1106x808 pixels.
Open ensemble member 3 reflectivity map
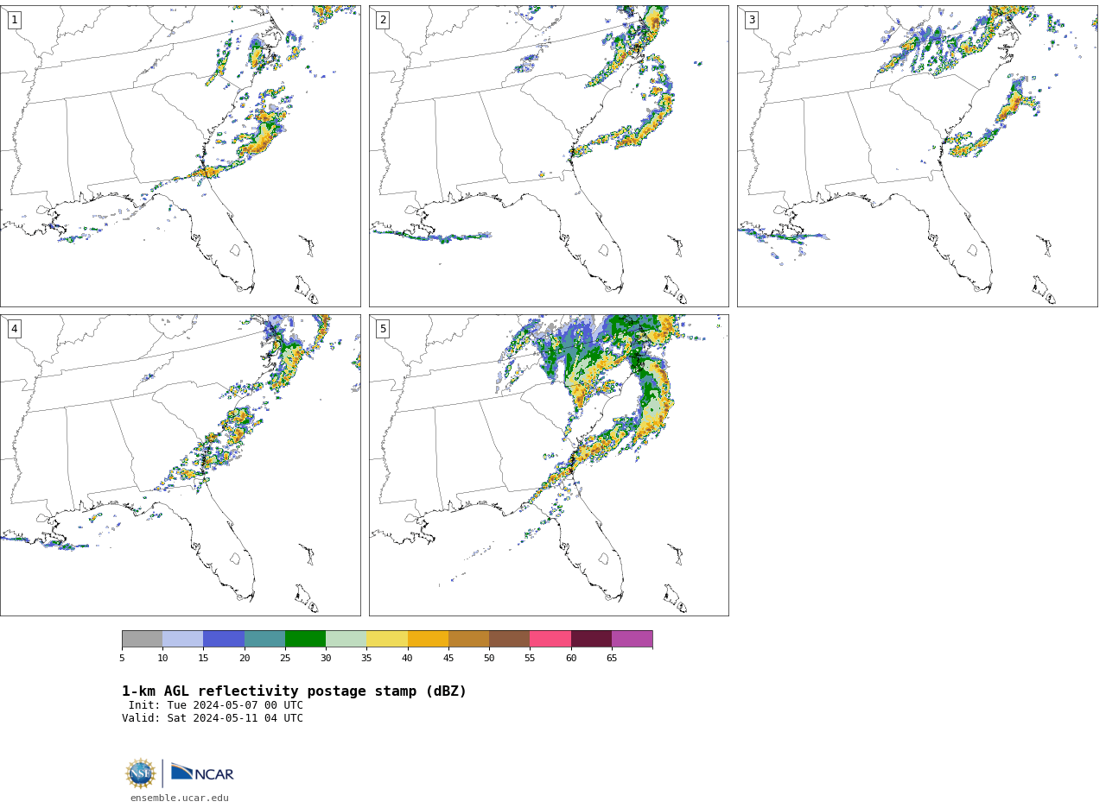coord(917,155)
